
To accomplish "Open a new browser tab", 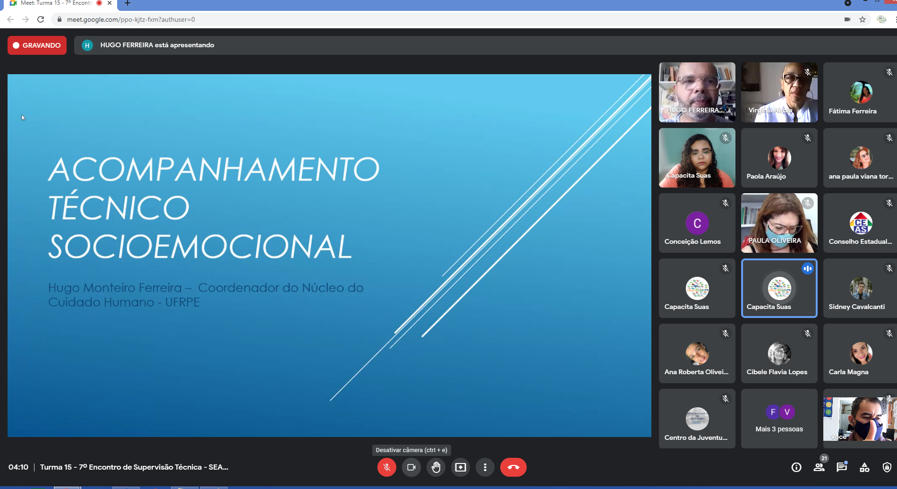I will [127, 3].
